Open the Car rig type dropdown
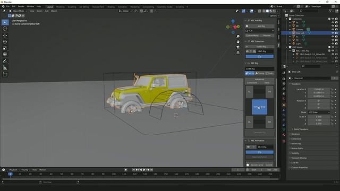The width and height of the screenshot is (340, 191). tap(260, 31)
